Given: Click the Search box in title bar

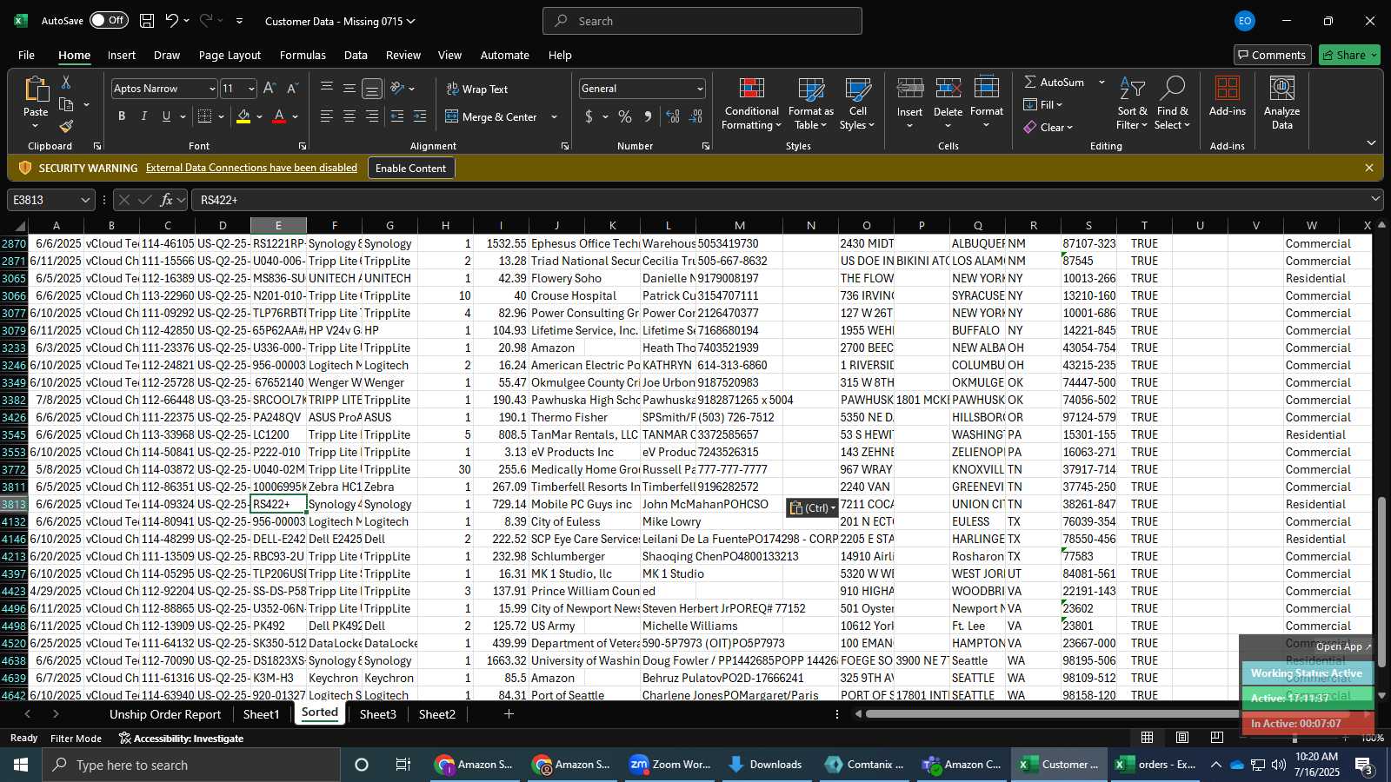Looking at the screenshot, I should [x=702, y=21].
